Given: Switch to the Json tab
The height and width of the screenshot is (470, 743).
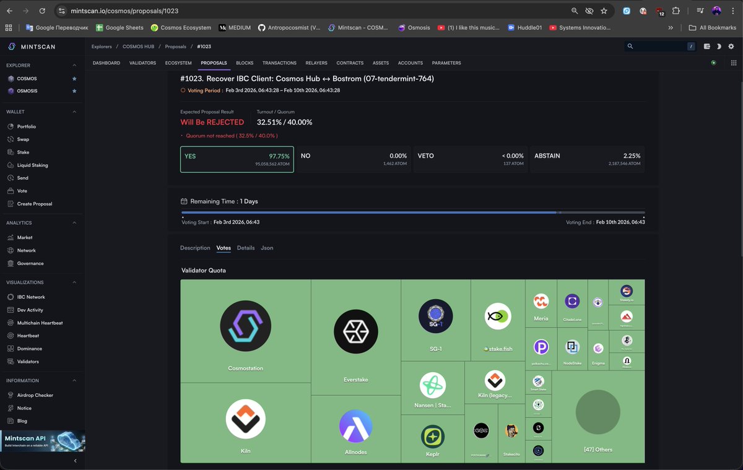Looking at the screenshot, I should [267, 248].
